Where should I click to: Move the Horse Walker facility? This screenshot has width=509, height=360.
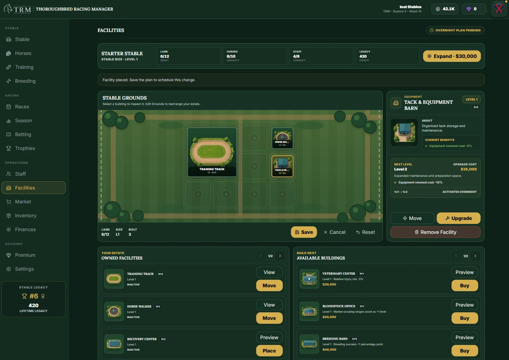pyautogui.click(x=269, y=318)
